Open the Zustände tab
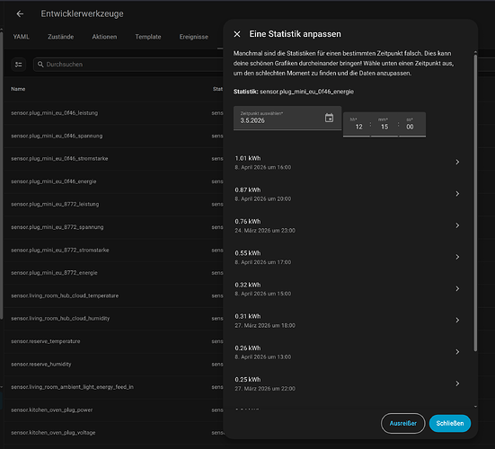The image size is (495, 449). tap(60, 37)
